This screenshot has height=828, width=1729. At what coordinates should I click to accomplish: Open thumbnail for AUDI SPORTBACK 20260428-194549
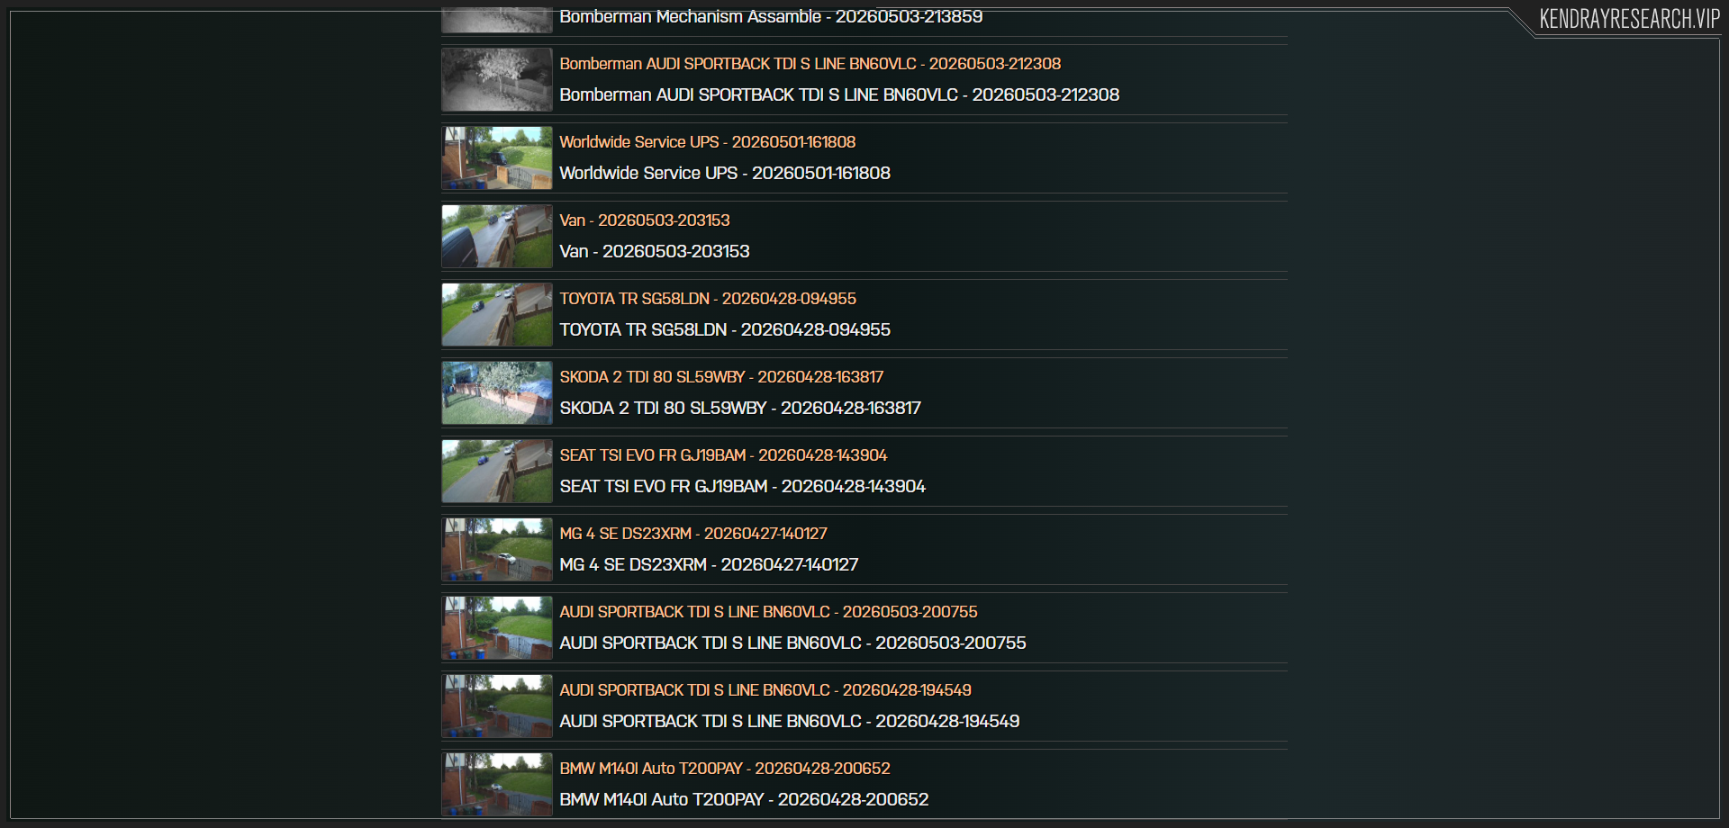[497, 706]
